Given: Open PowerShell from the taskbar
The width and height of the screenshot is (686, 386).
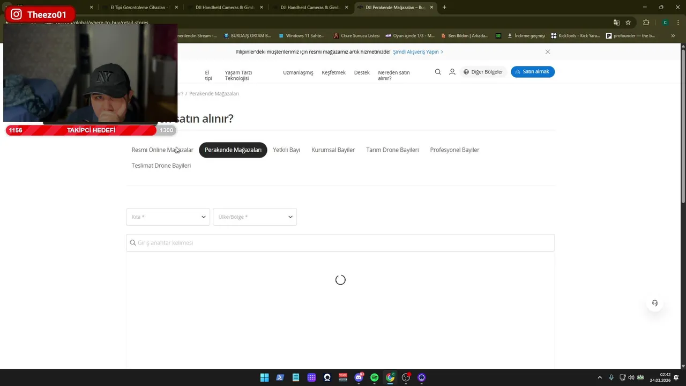Looking at the screenshot, I should [x=280, y=377].
